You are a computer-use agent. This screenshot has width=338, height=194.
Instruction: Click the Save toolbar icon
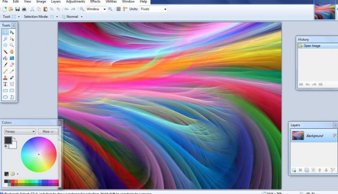pyautogui.click(x=17, y=9)
